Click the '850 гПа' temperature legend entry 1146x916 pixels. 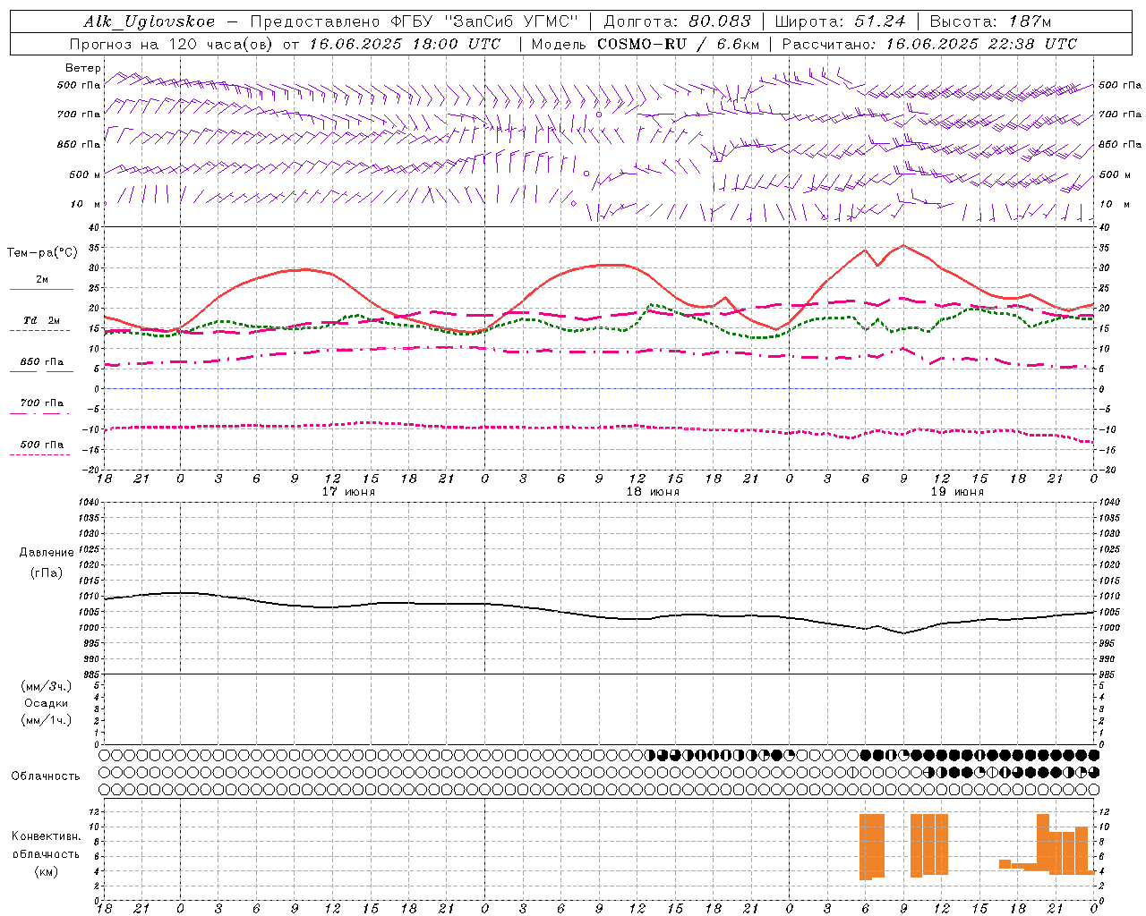pos(42,362)
